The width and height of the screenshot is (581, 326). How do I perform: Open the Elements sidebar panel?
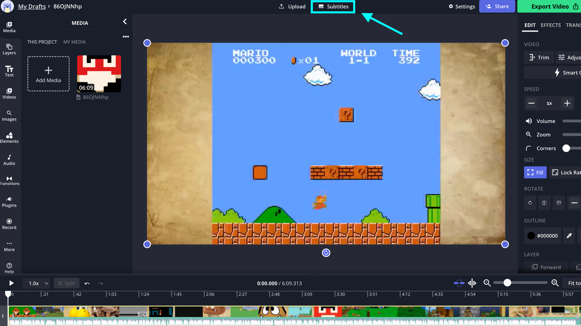click(9, 138)
